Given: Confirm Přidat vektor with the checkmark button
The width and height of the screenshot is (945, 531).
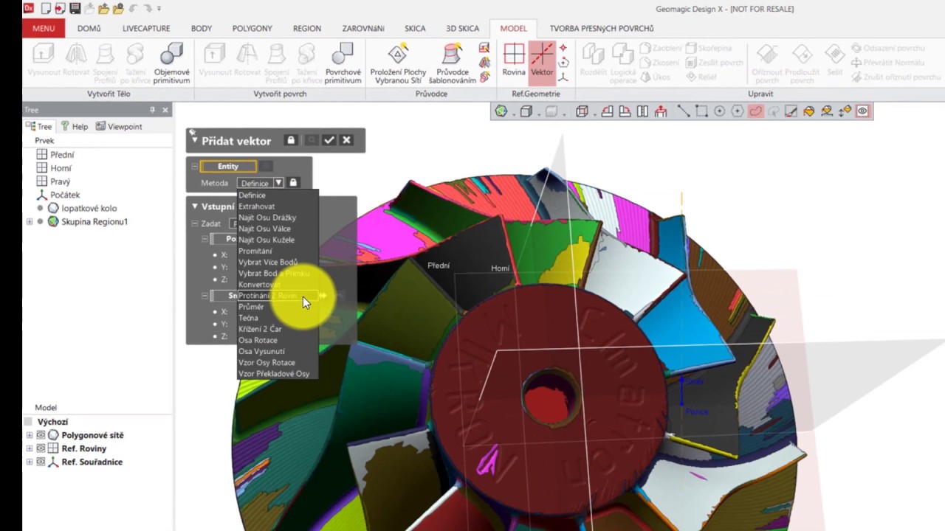Looking at the screenshot, I should pyautogui.click(x=329, y=139).
